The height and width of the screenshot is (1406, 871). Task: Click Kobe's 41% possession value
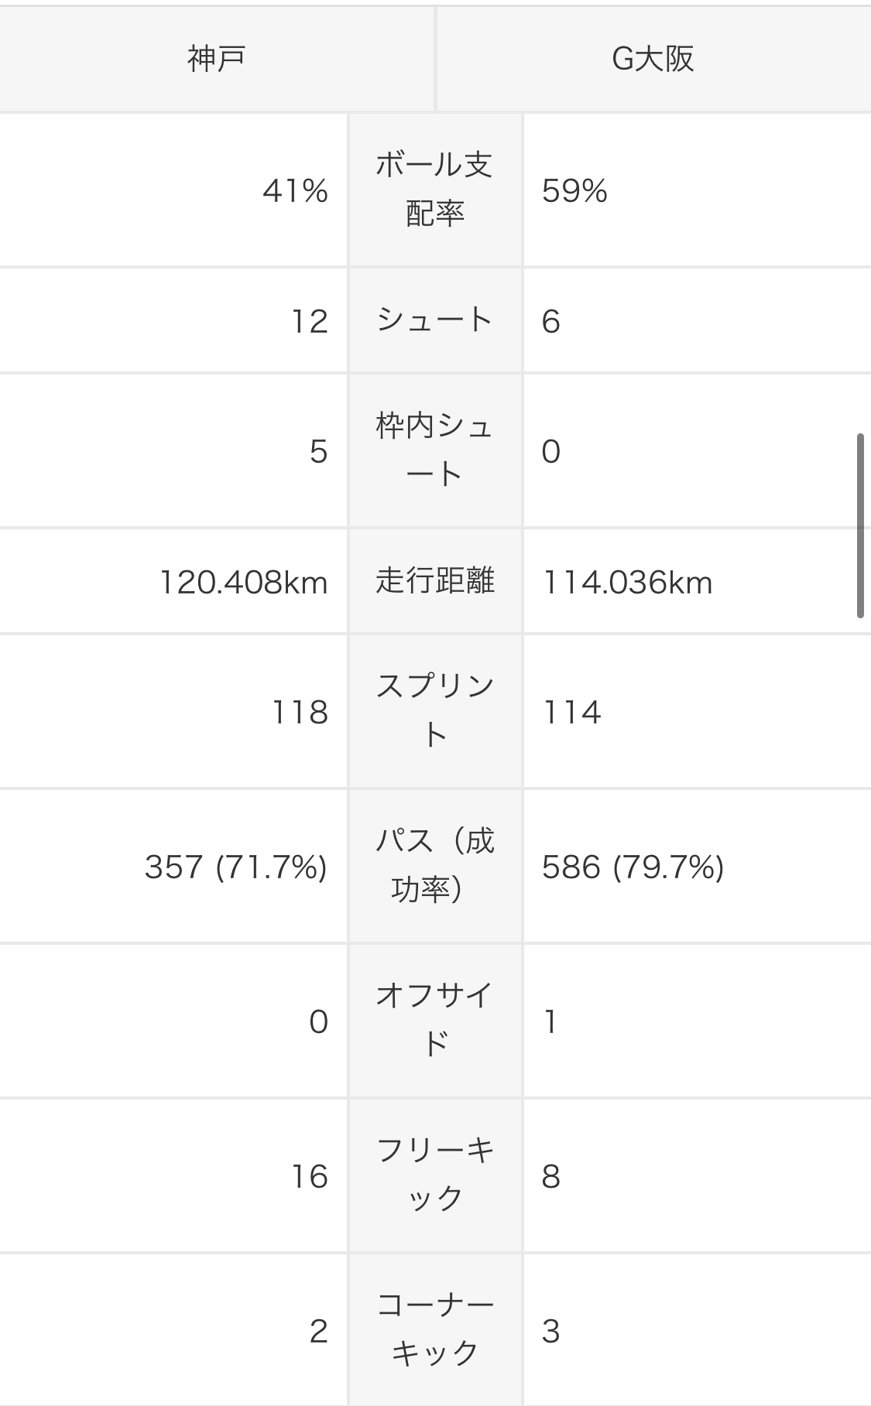[295, 190]
